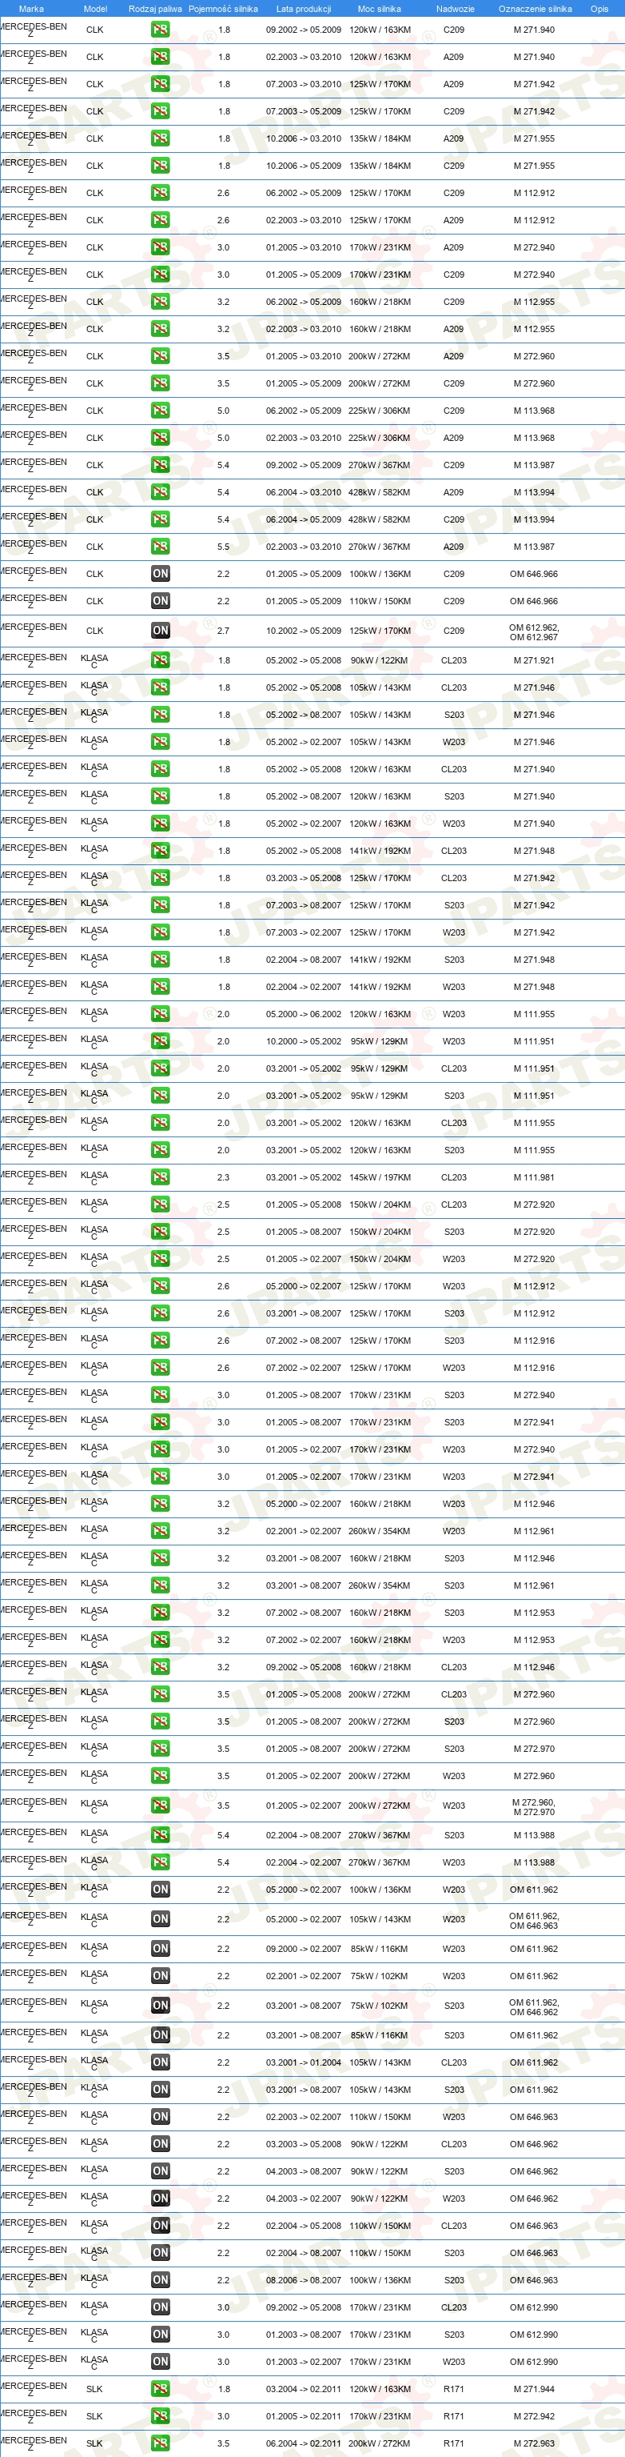Click the engine code 'M 111.981'
625x2457 pixels.
pos(534,1177)
